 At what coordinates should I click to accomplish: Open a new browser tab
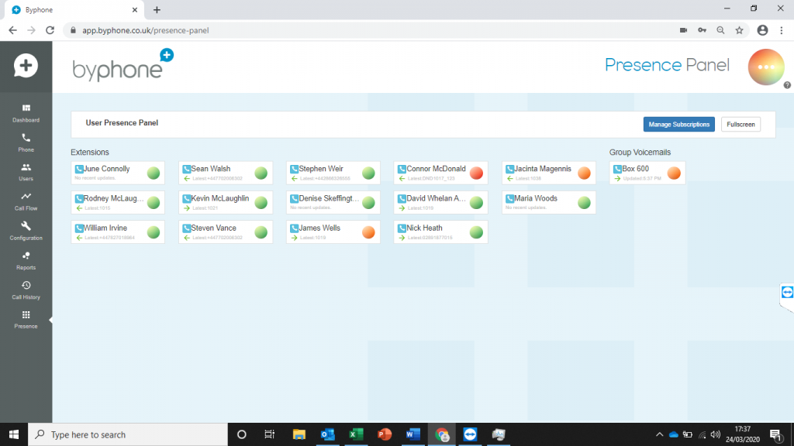157,10
